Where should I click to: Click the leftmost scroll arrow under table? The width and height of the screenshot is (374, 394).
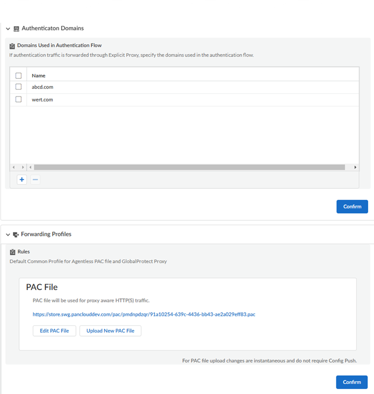tap(13, 167)
